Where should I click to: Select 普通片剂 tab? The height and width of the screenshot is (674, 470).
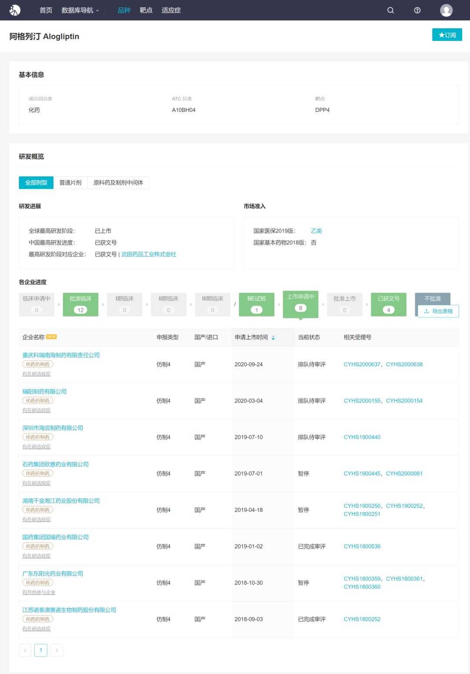(x=70, y=182)
